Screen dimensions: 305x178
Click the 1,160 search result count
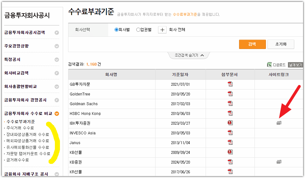91,64
